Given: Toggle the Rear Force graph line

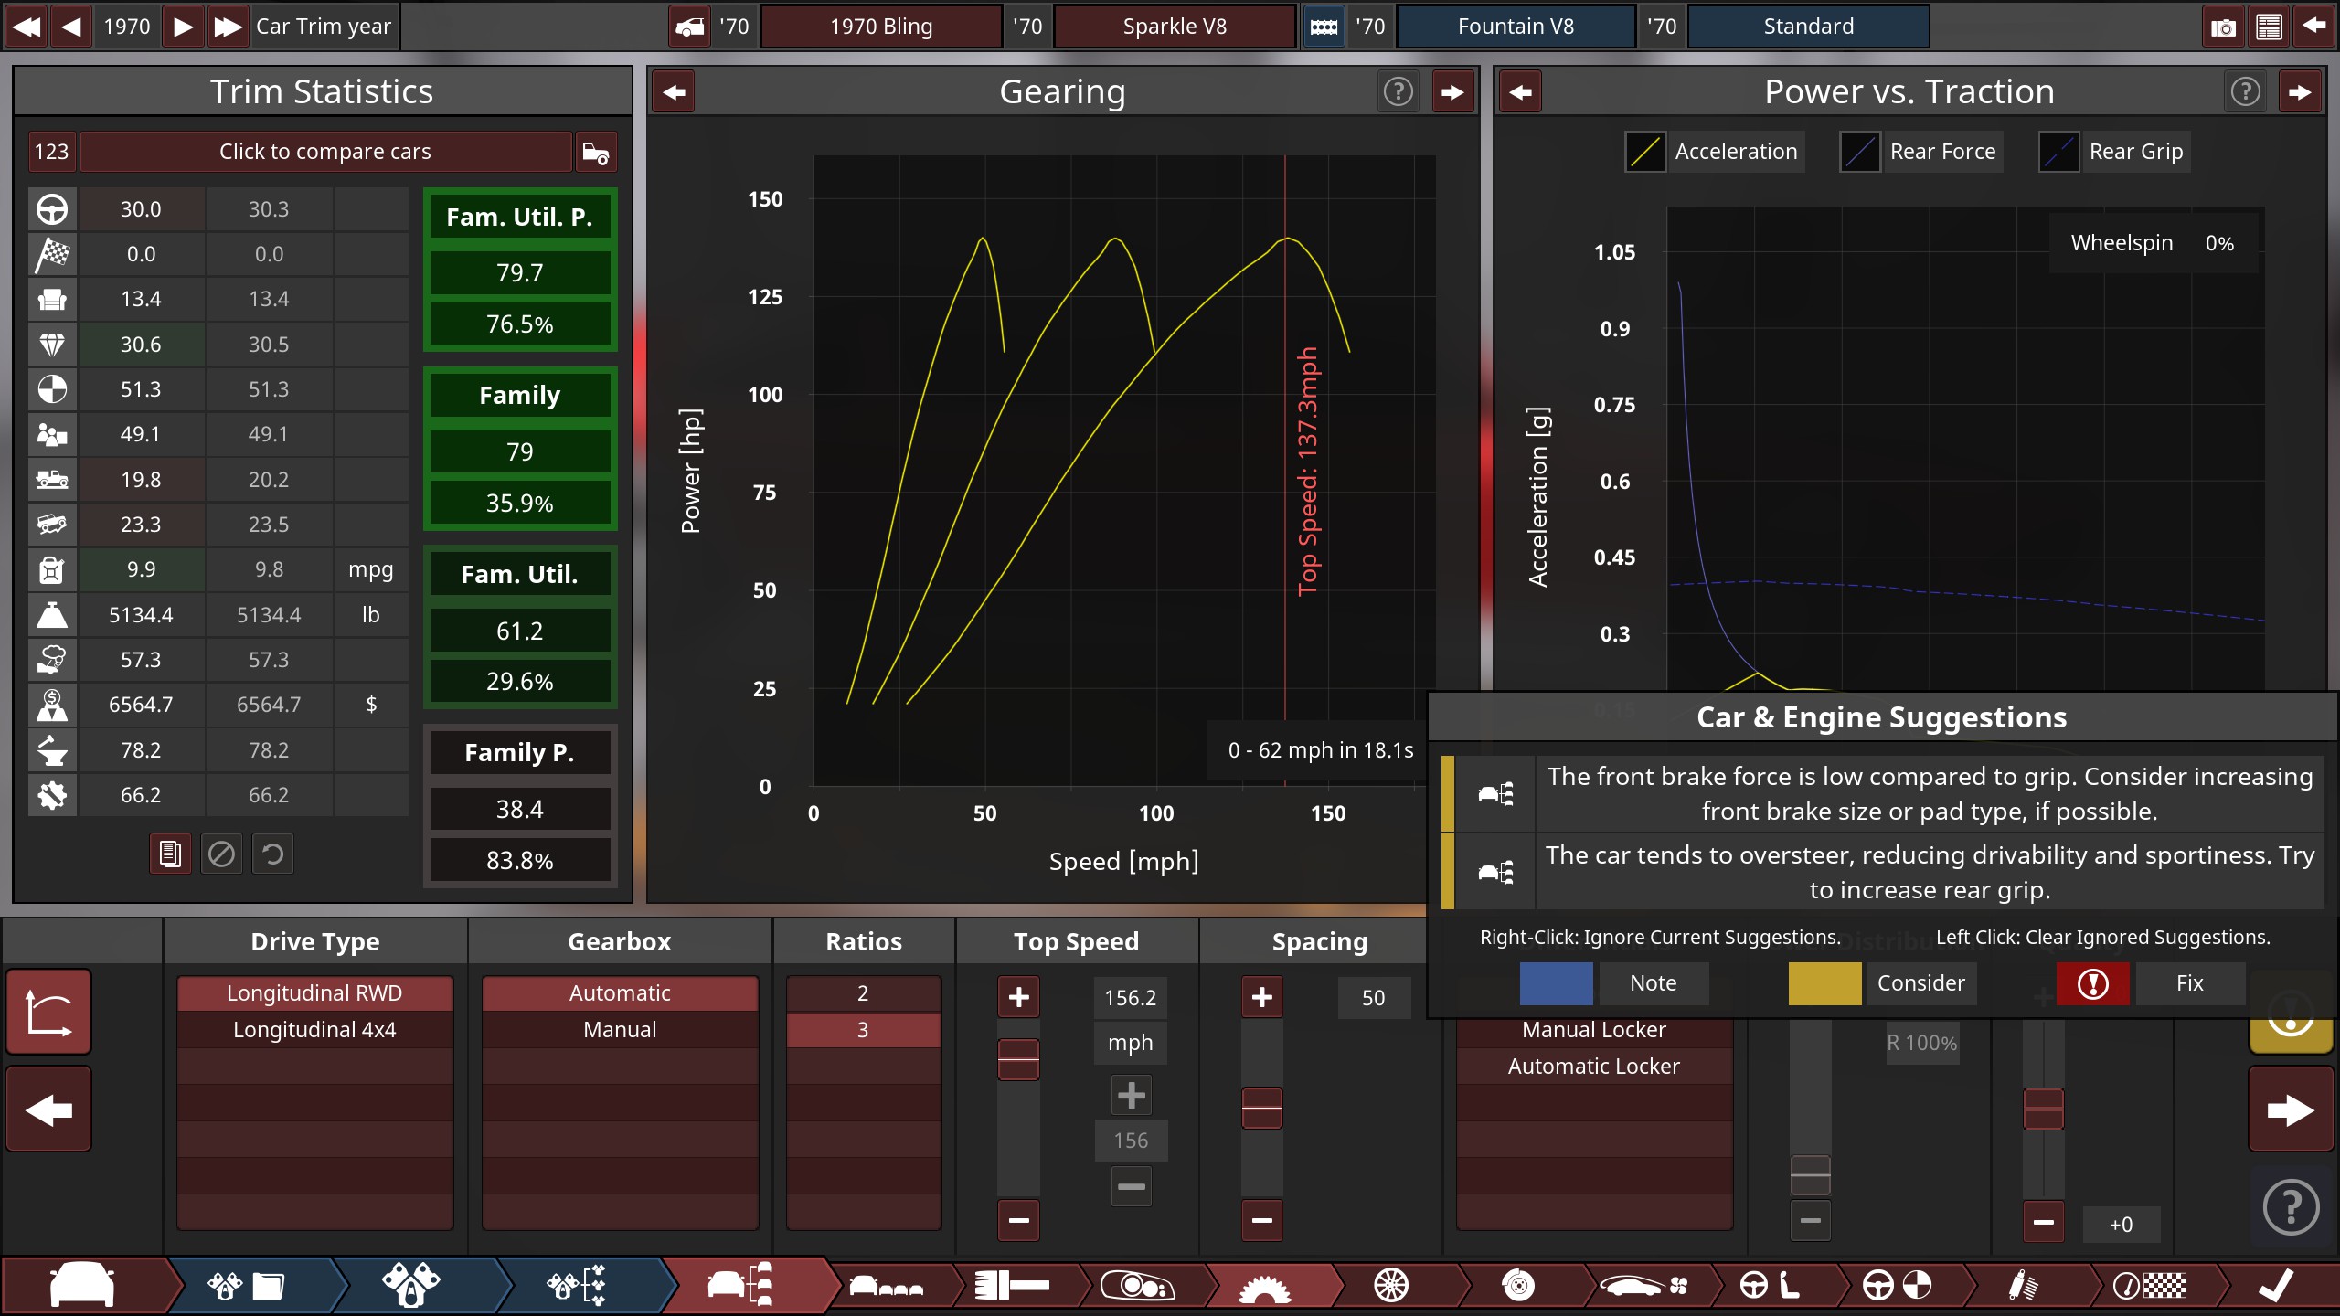Looking at the screenshot, I should coord(1859,152).
